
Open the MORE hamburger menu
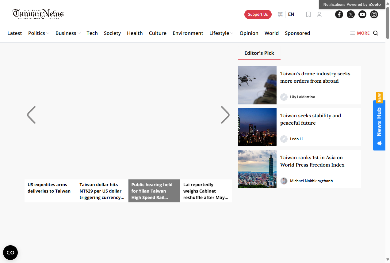[x=360, y=33]
